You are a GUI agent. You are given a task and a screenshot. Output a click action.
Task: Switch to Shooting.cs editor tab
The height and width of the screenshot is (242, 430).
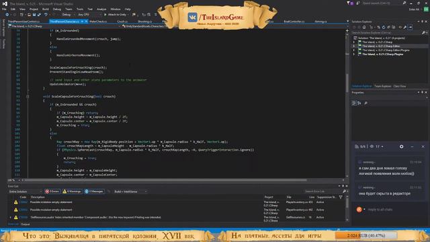[144, 22]
